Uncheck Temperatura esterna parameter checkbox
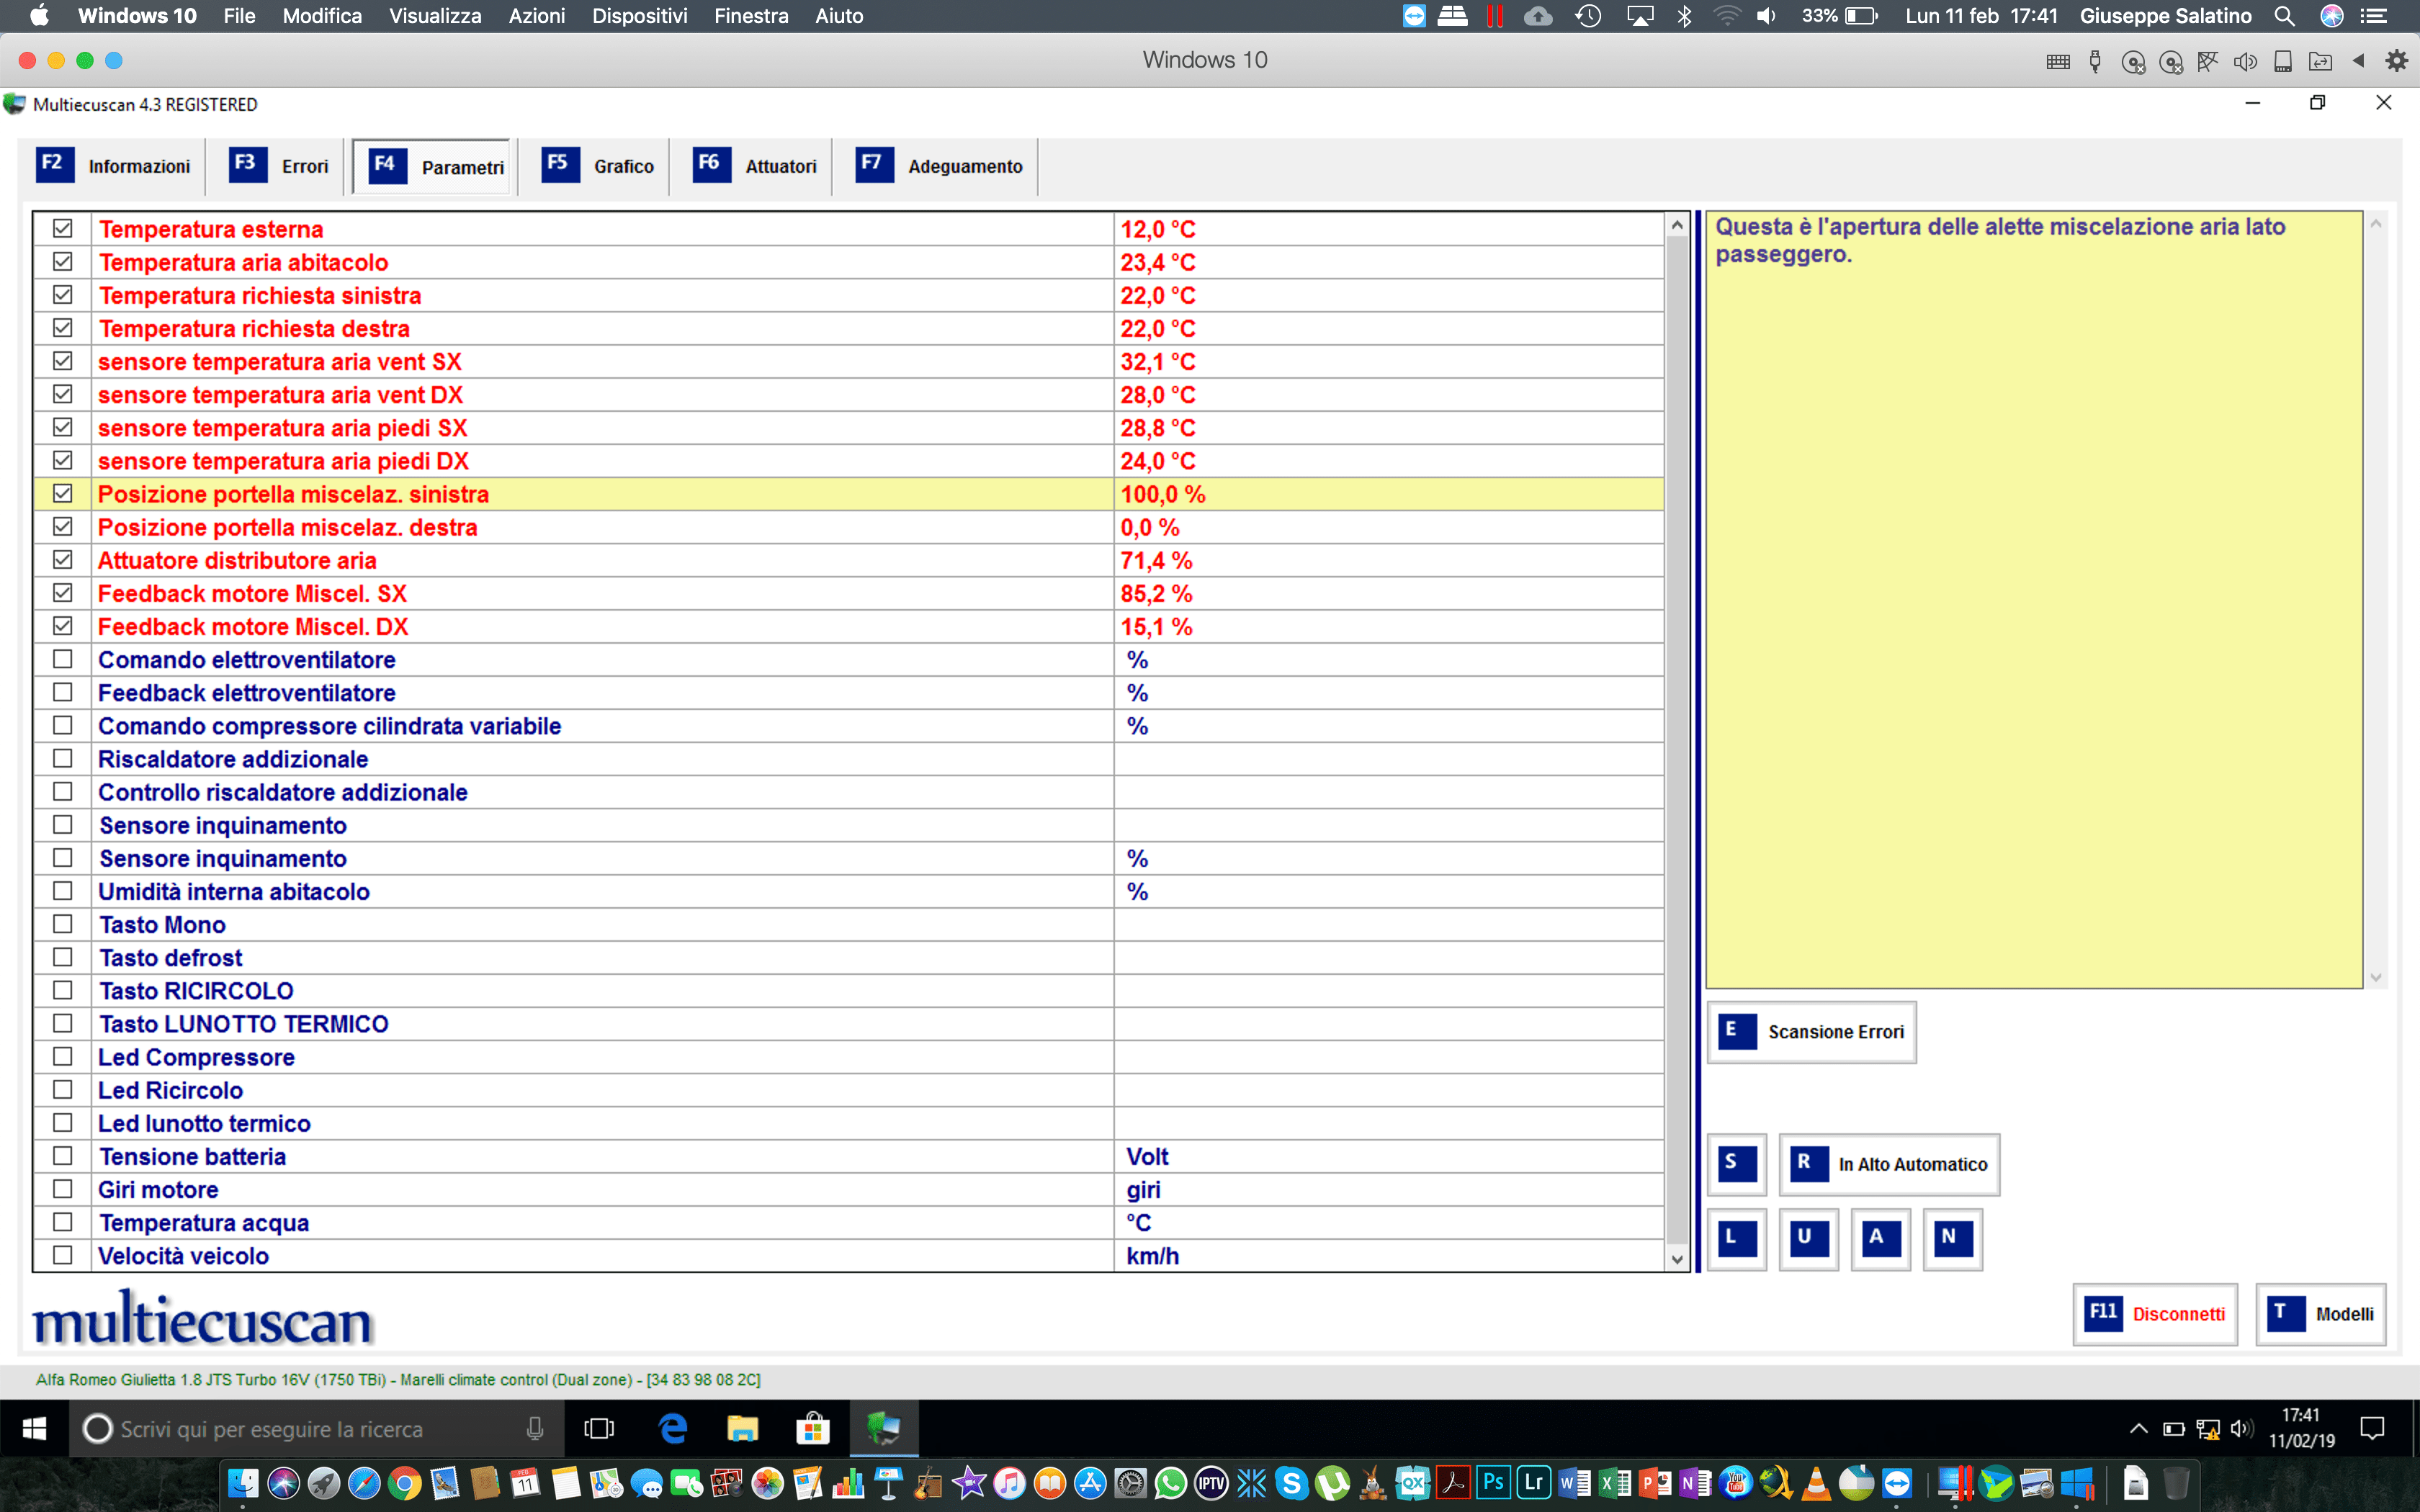2420x1512 pixels. 63,229
